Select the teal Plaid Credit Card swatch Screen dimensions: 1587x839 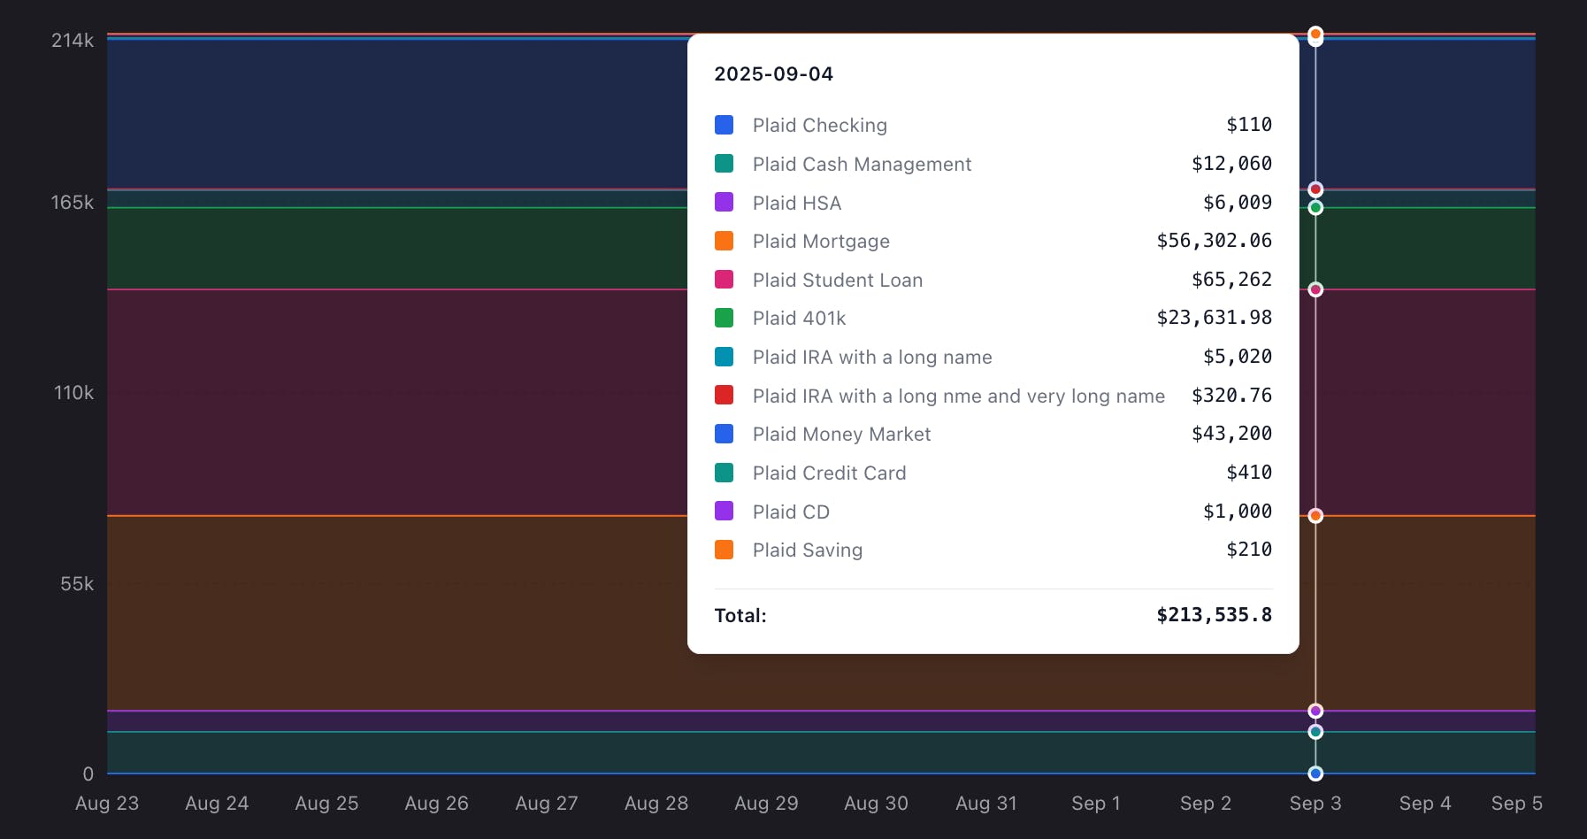724,473
